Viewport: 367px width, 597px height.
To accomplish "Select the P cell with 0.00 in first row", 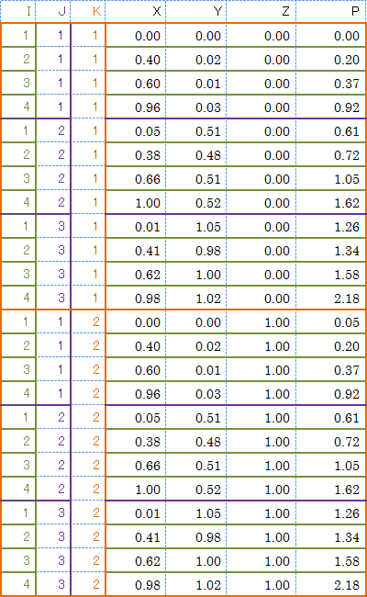I will 331,36.
